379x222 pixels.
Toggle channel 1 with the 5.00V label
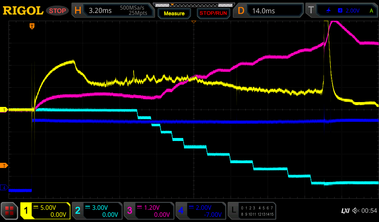coord(45,211)
